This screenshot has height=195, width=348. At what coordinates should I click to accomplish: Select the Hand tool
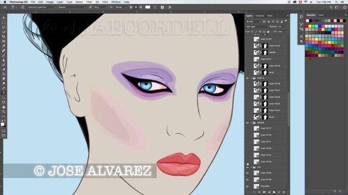pos(4,107)
